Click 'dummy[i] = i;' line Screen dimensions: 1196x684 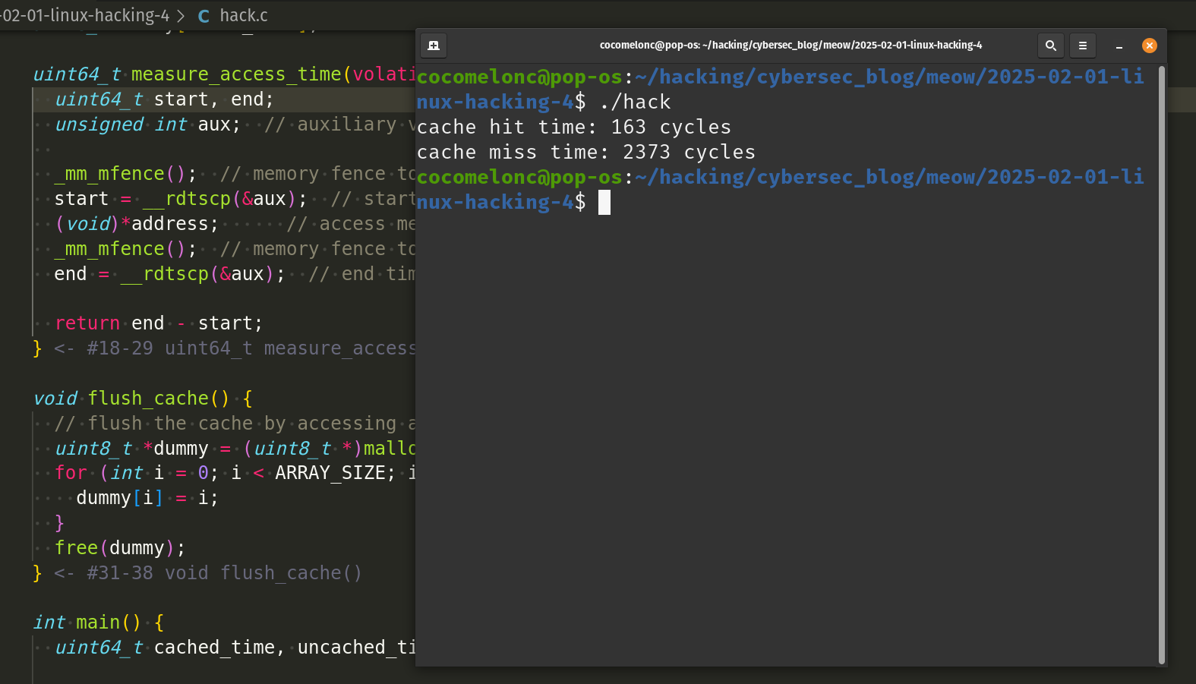click(x=147, y=498)
